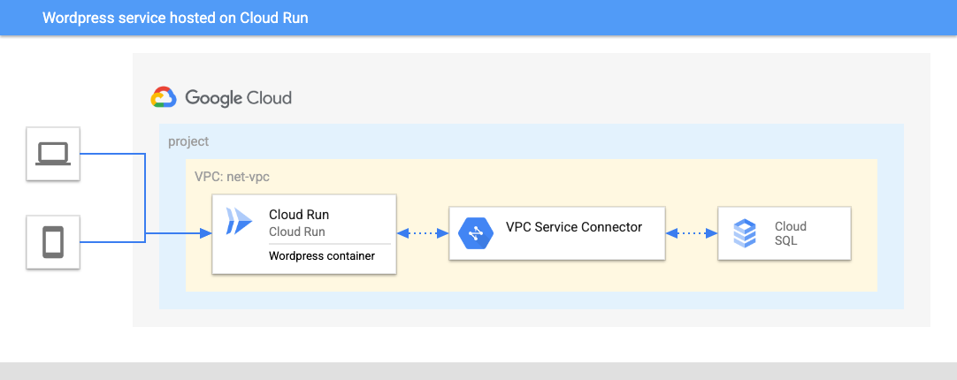Viewport: 957px width, 380px height.
Task: Click the gray "Cloud Run" subtitle in the card
Action: [x=296, y=232]
